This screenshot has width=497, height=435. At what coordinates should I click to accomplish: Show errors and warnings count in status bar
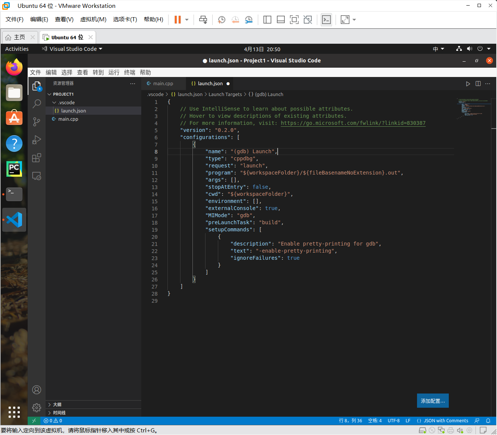(53, 421)
